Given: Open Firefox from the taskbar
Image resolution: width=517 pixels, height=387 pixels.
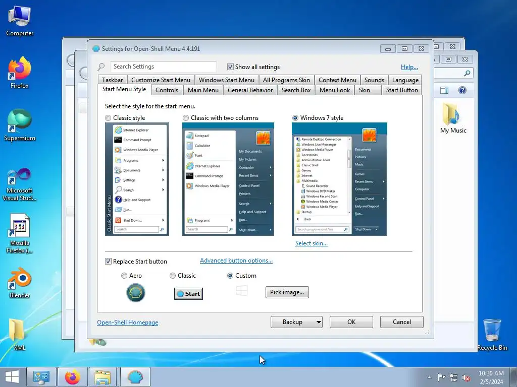Looking at the screenshot, I should (73, 377).
